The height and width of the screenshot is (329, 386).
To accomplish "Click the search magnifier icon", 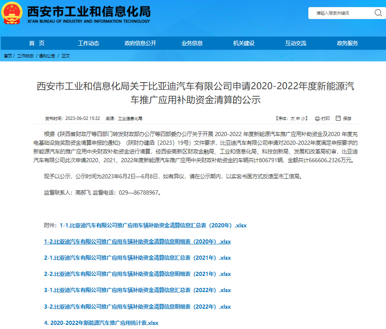I will (x=378, y=13).
